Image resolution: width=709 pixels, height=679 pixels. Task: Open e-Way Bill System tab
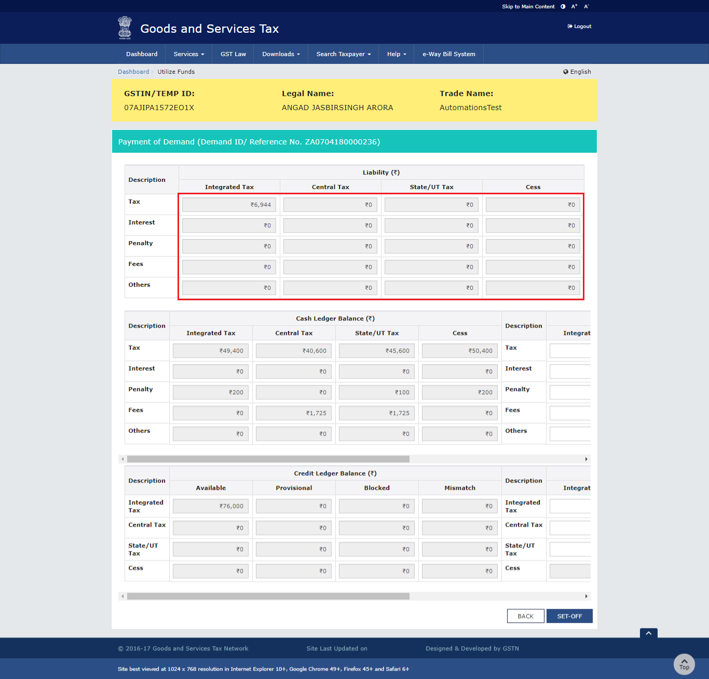tap(448, 54)
